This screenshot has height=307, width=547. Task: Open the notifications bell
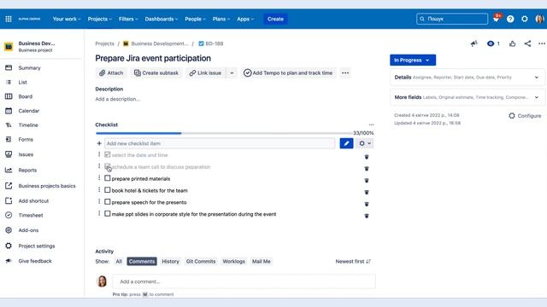(x=496, y=19)
